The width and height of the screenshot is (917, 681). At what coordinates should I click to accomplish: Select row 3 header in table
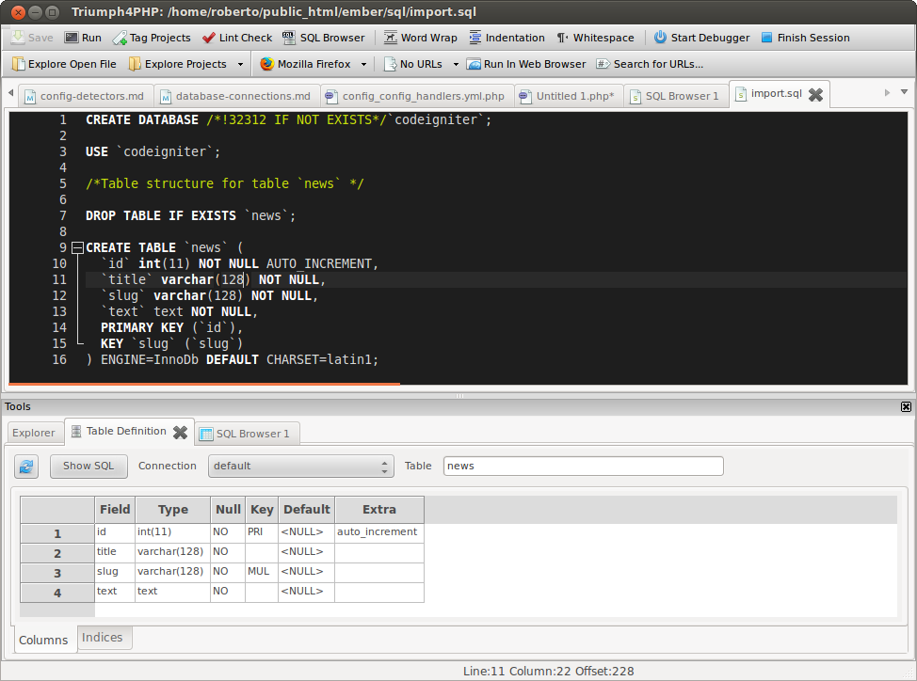click(x=57, y=573)
